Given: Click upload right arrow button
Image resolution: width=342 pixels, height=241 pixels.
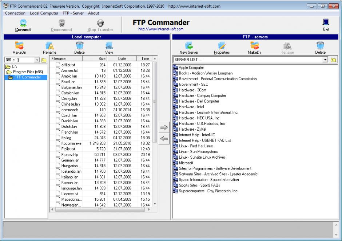Looking at the screenshot, I should [x=164, y=127].
